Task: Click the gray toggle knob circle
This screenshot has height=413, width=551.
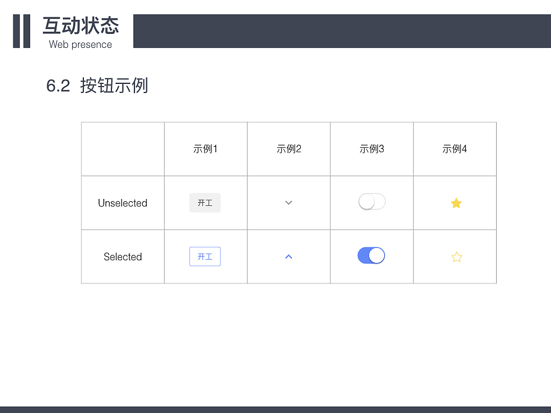Action: 367,201
